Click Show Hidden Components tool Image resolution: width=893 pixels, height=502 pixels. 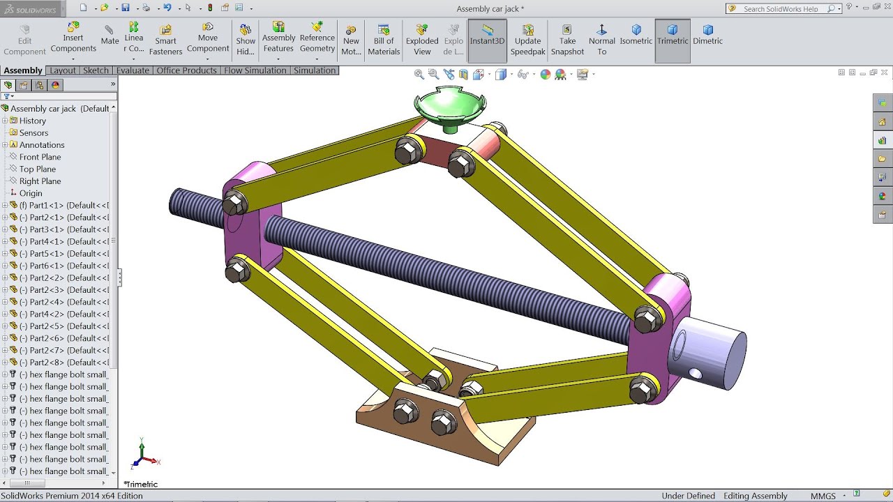(246, 40)
